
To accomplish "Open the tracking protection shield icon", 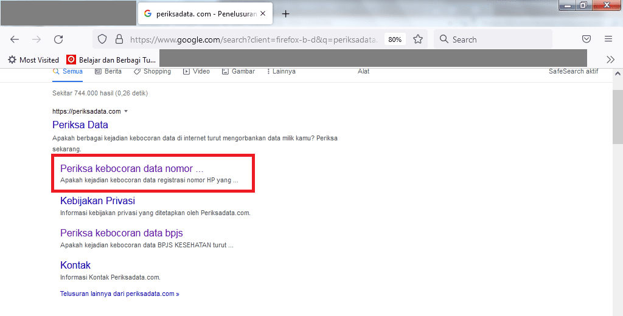I will pos(102,39).
